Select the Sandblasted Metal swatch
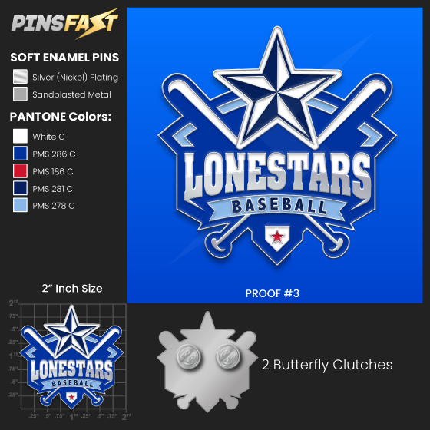Viewport: 430px width, 430px height. 20,94
